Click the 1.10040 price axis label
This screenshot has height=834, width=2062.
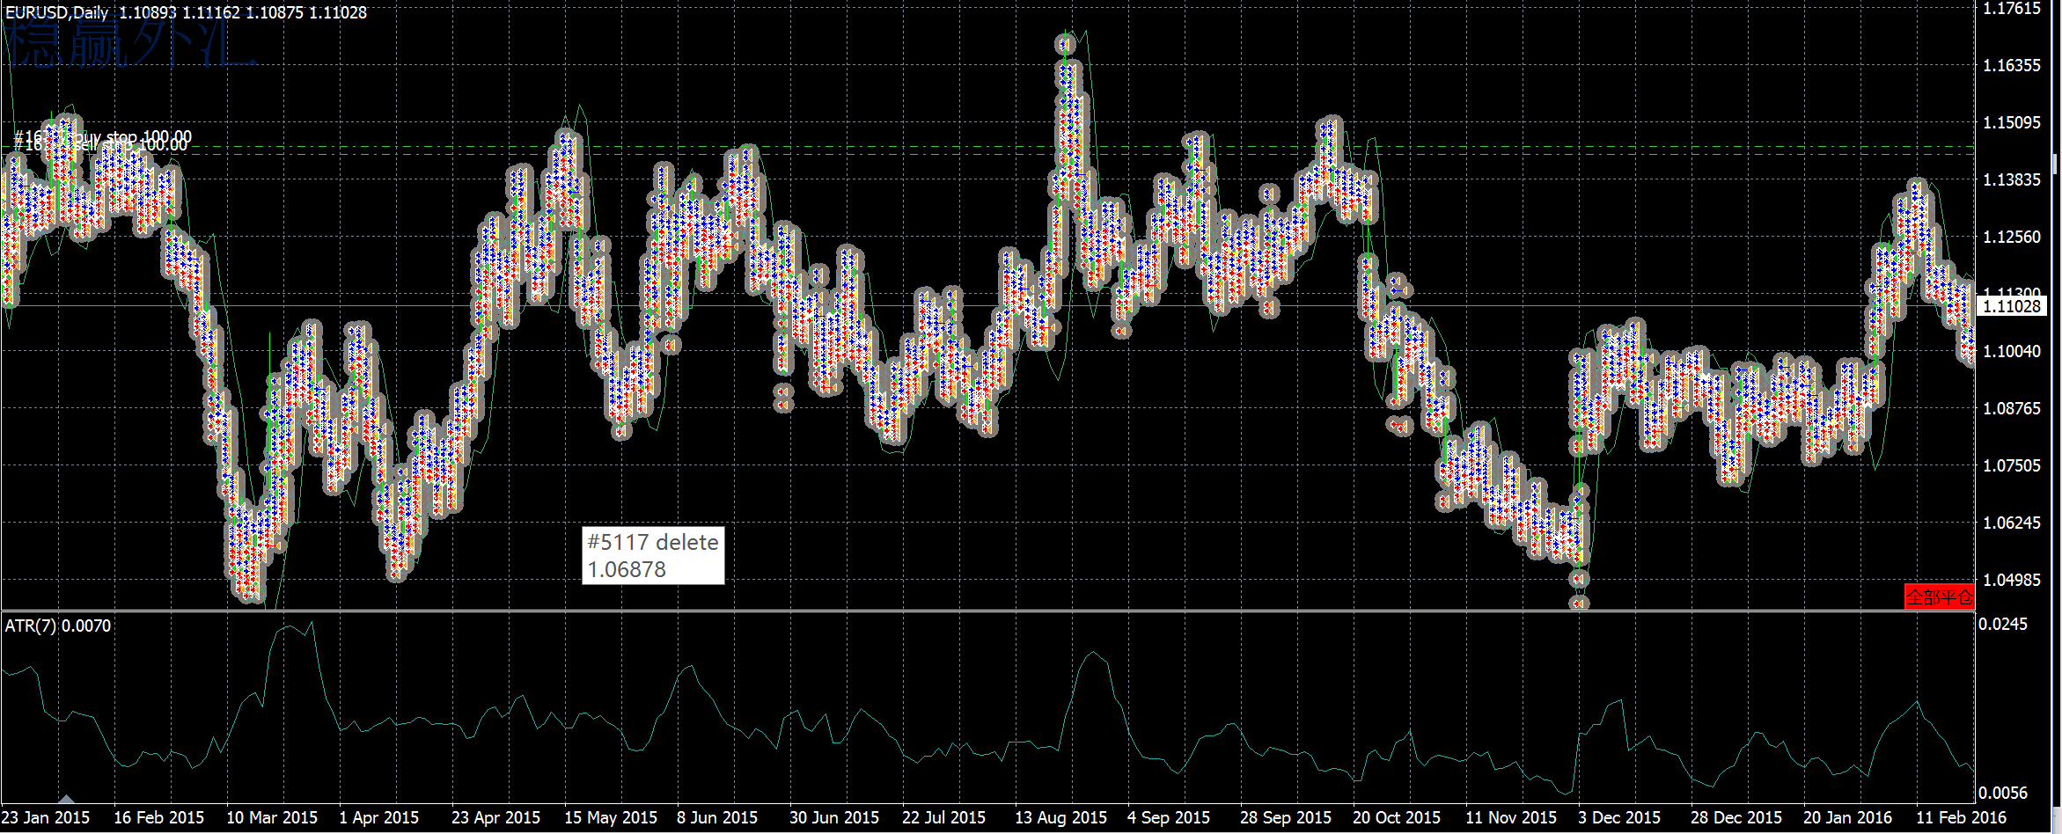2012,351
